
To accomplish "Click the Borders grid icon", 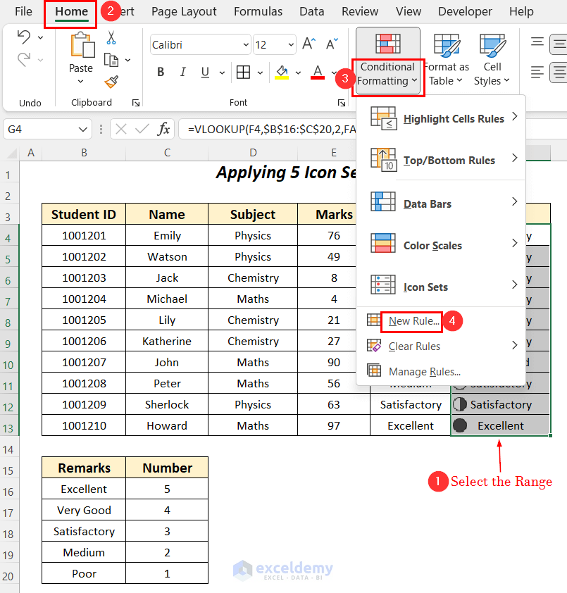I will [243, 72].
